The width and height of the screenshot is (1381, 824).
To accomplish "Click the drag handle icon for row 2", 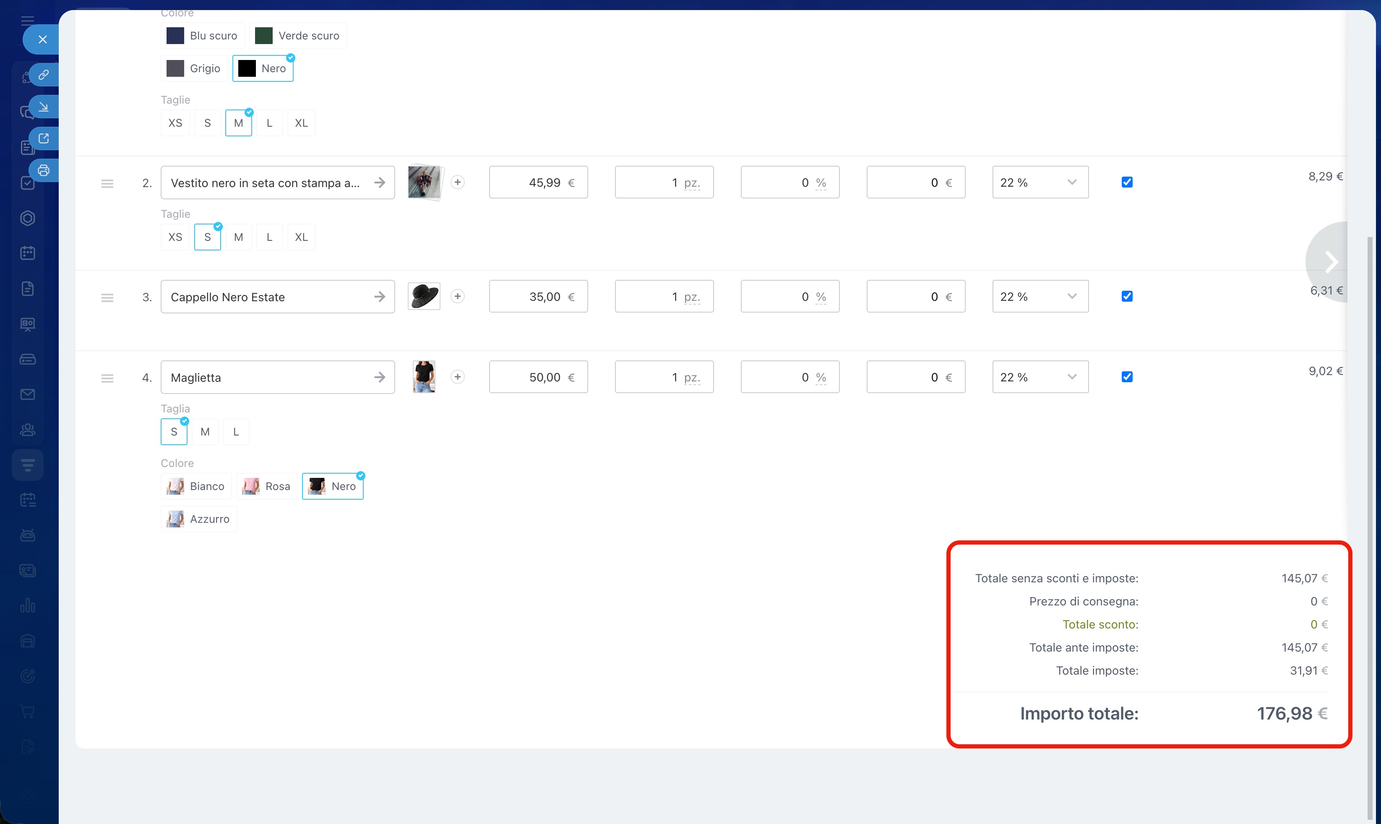I will (x=107, y=183).
